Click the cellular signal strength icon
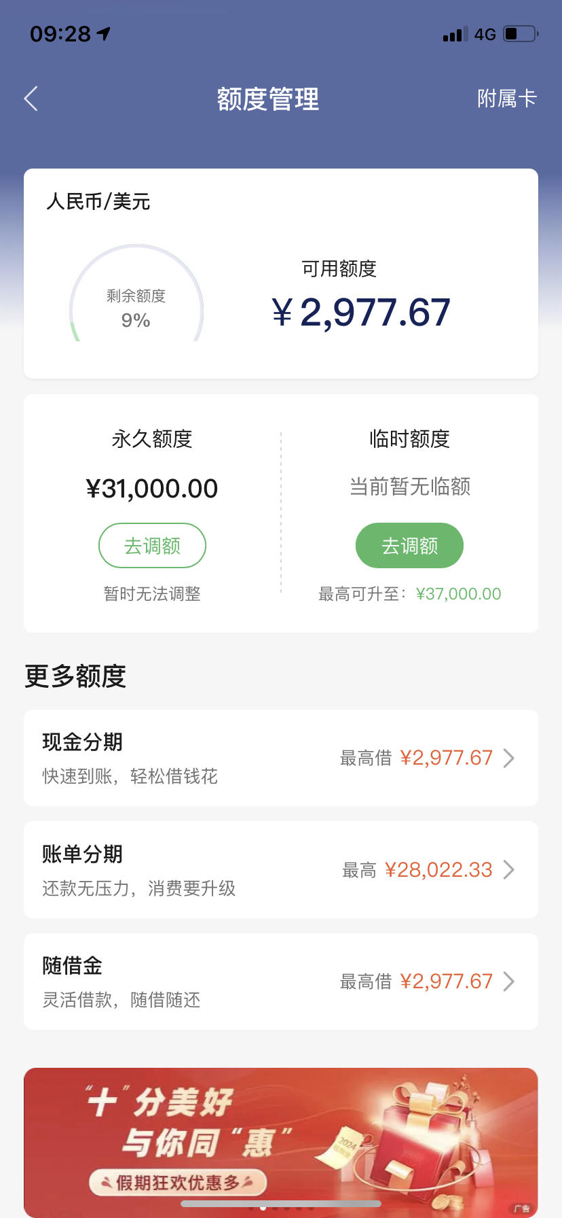 pos(455,34)
